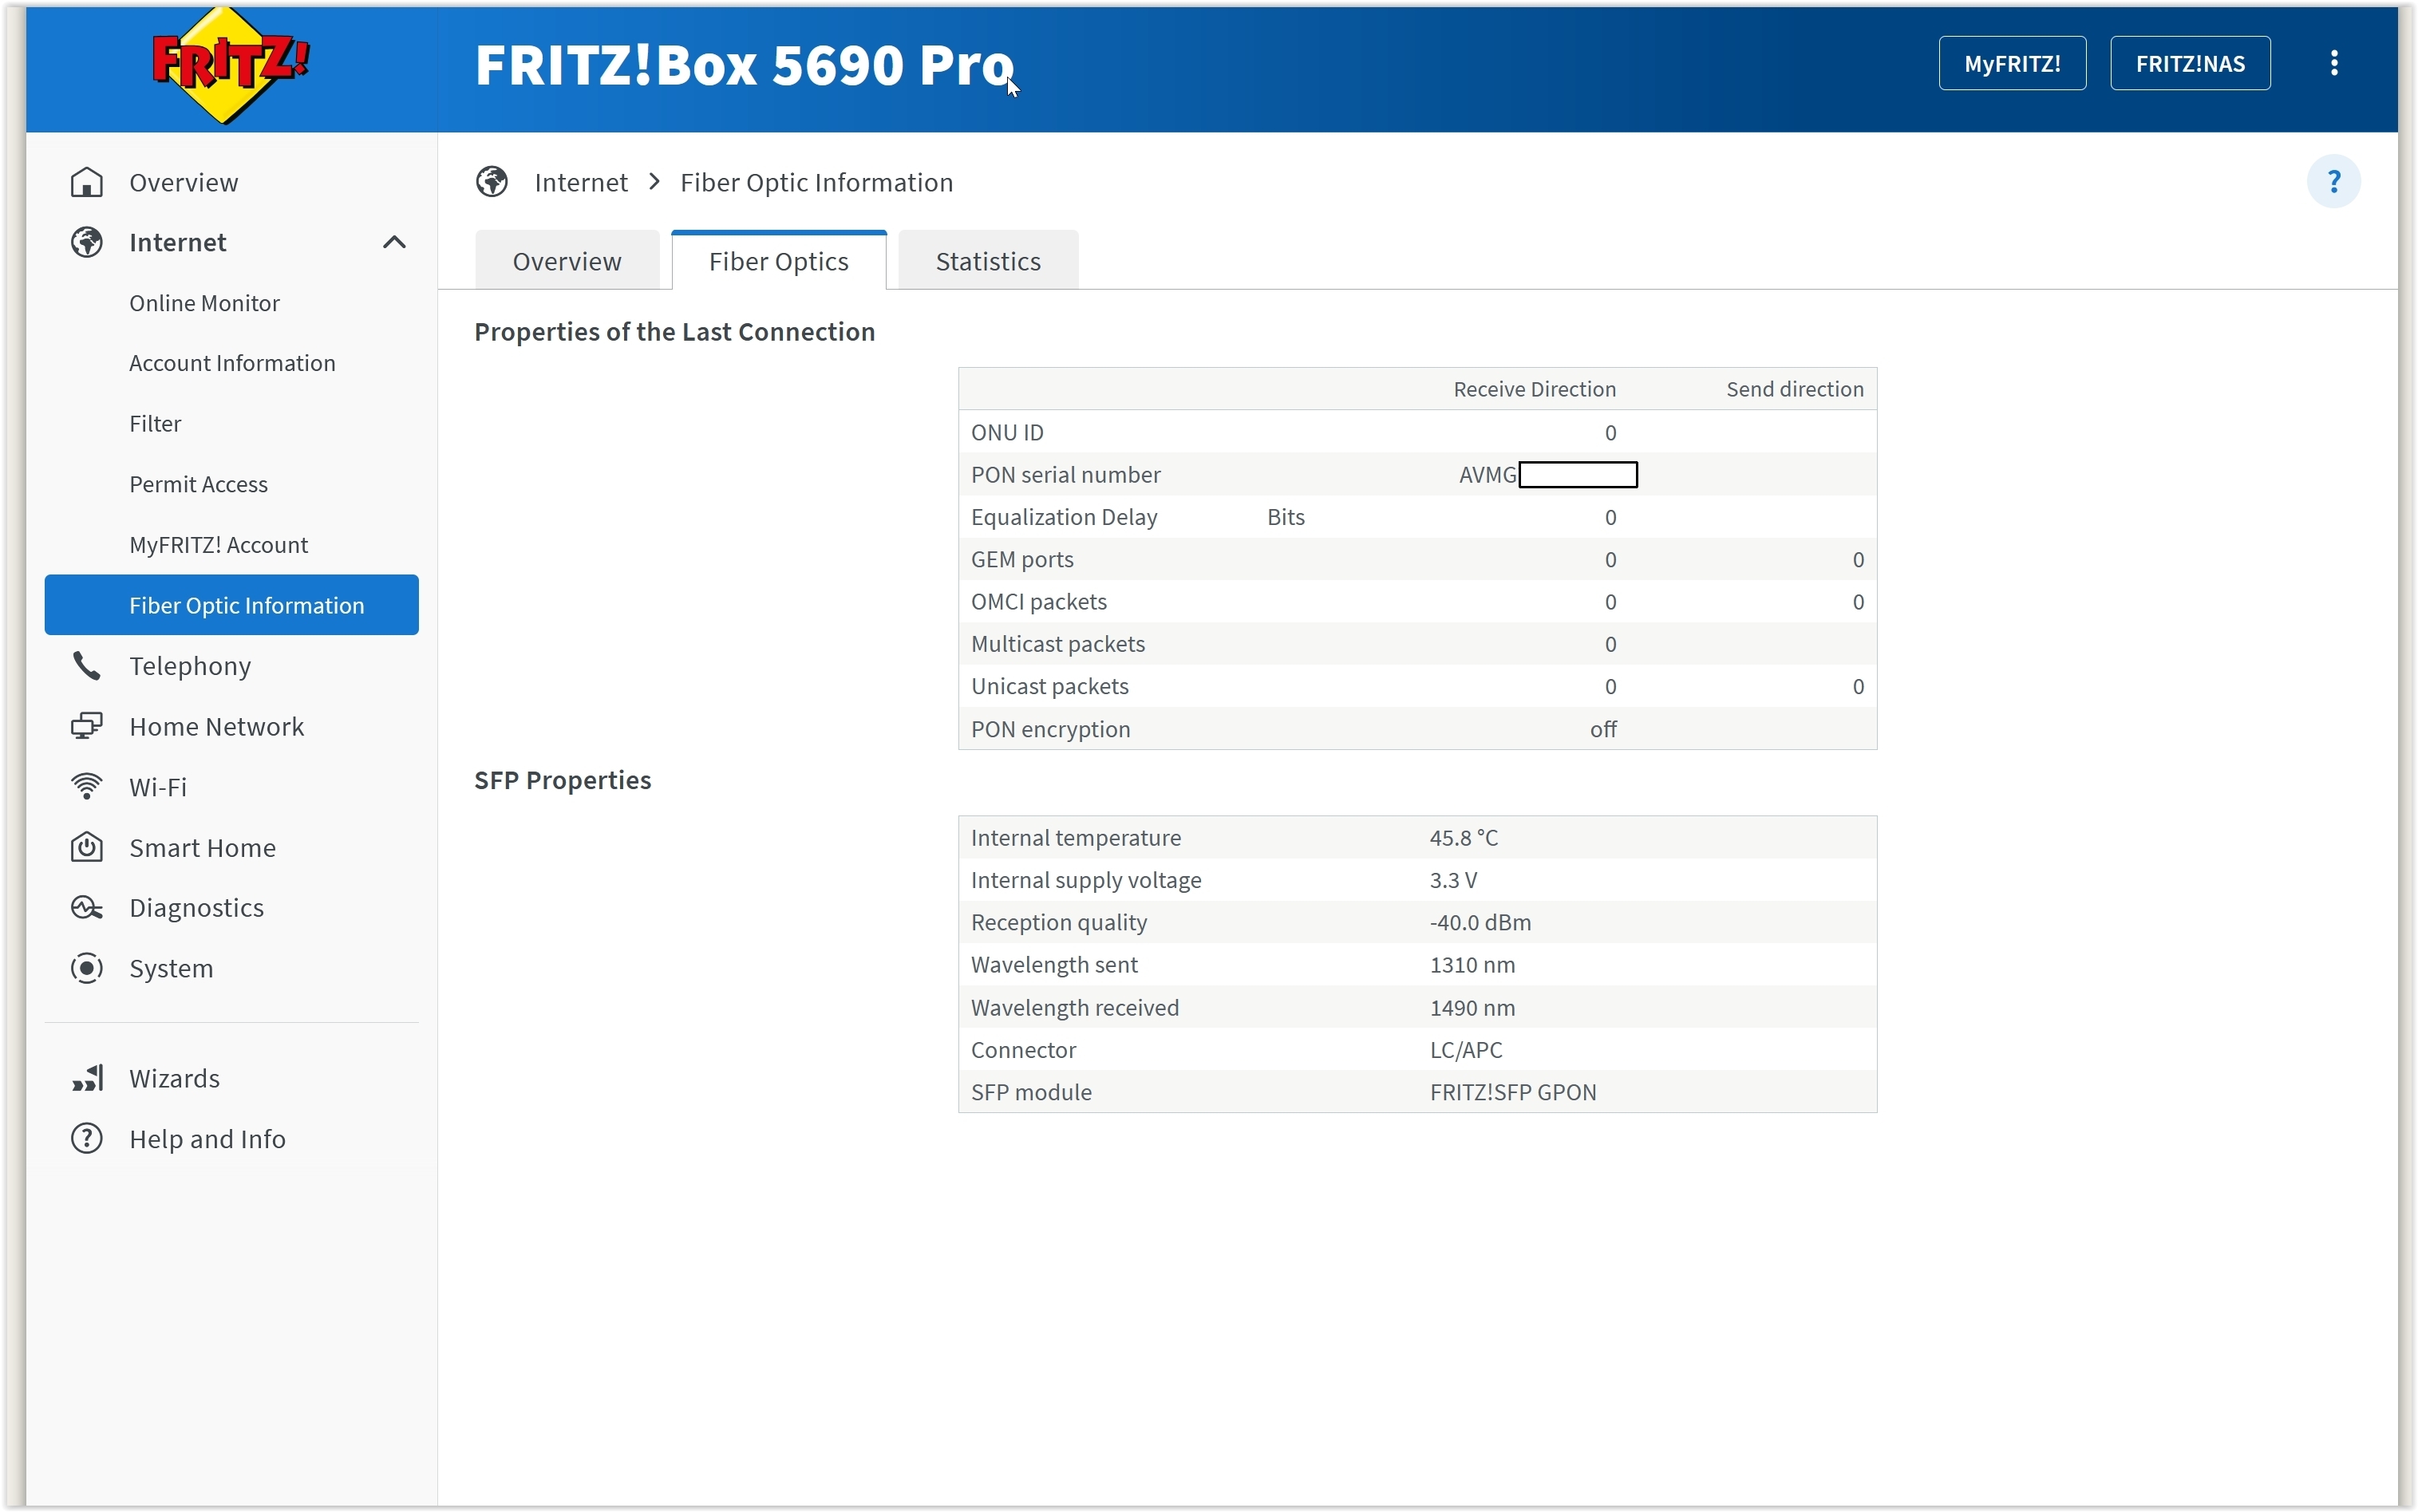
Task: Open the Overview label in the sidebar
Action: coord(184,182)
